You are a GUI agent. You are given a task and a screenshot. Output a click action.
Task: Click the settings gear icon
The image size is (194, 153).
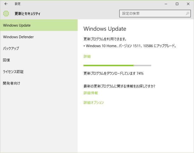(6, 13)
